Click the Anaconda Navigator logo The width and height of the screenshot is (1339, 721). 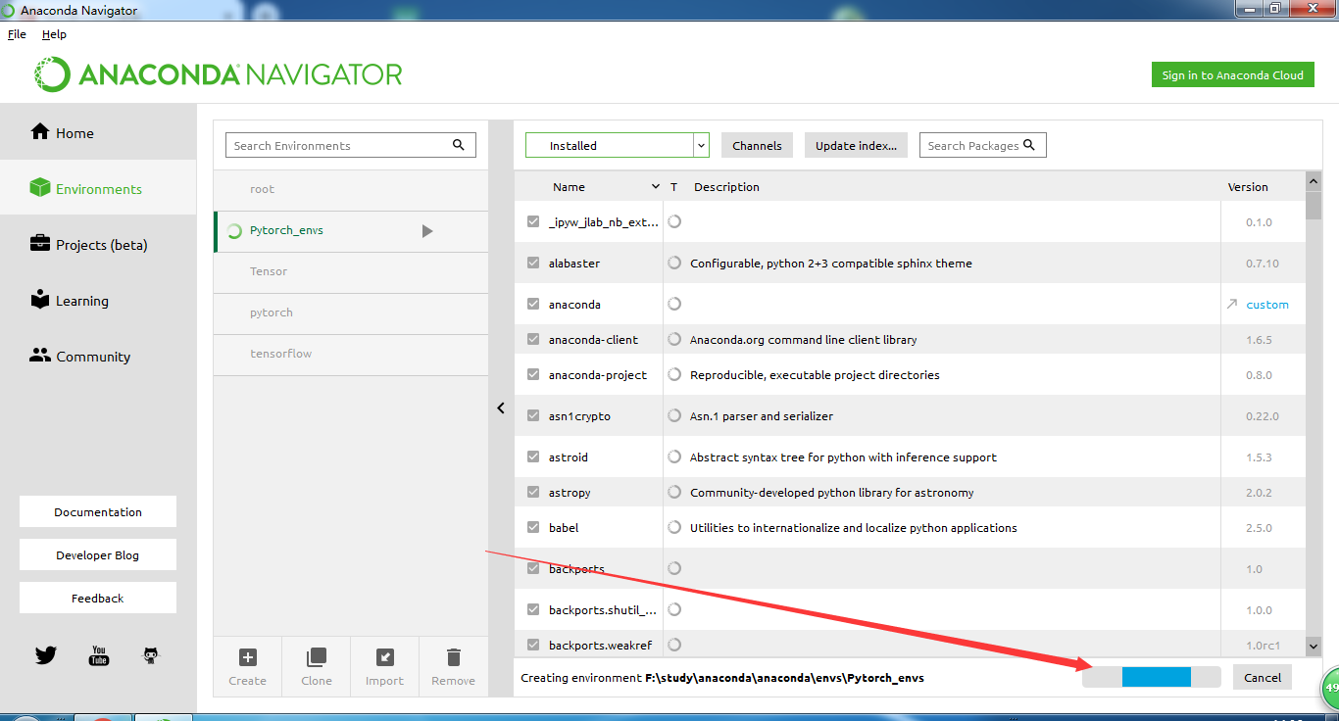tap(219, 74)
